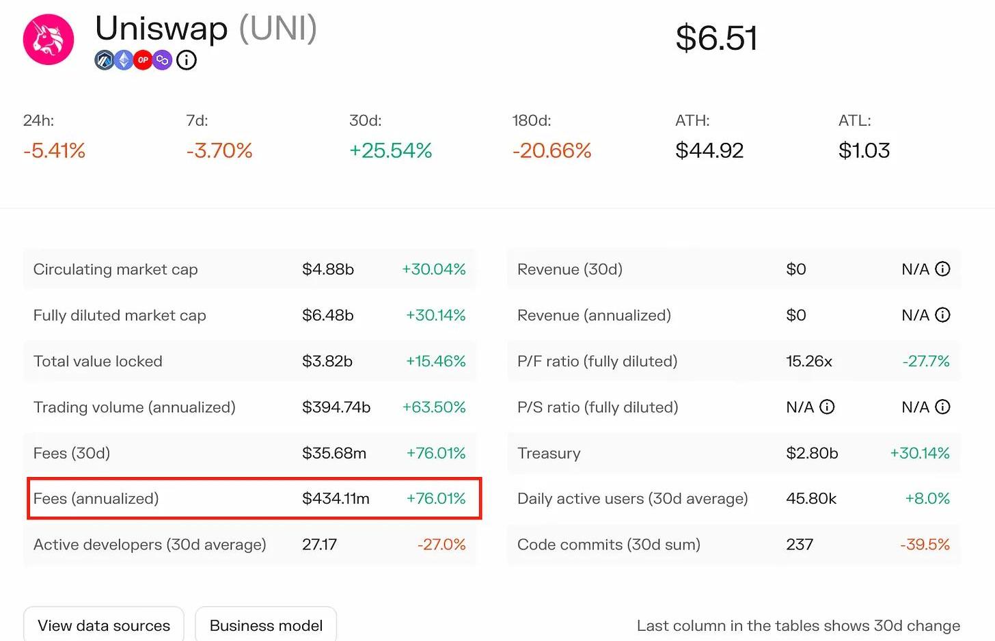Click rightmost info icon in P/S ratio row
Image resolution: width=995 pixels, height=641 pixels.
point(942,407)
